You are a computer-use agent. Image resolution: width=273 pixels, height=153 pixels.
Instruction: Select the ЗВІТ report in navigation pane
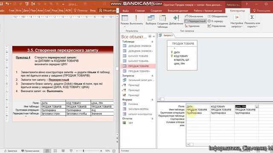[x=138, y=123]
